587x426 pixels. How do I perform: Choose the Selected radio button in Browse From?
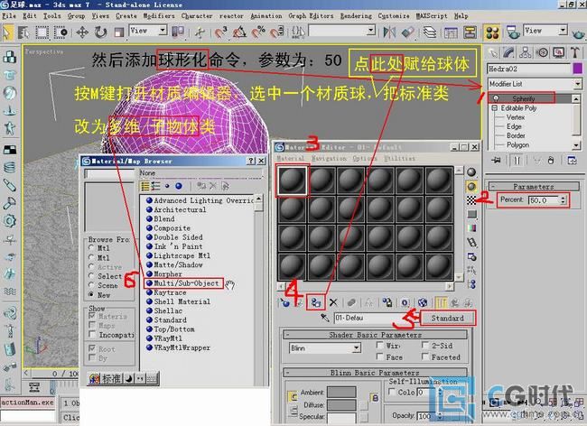[91, 276]
